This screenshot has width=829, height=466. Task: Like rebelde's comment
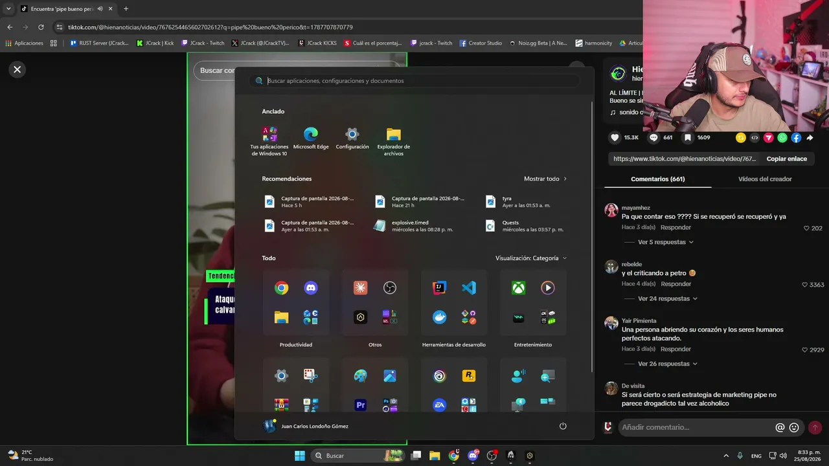pyautogui.click(x=805, y=285)
